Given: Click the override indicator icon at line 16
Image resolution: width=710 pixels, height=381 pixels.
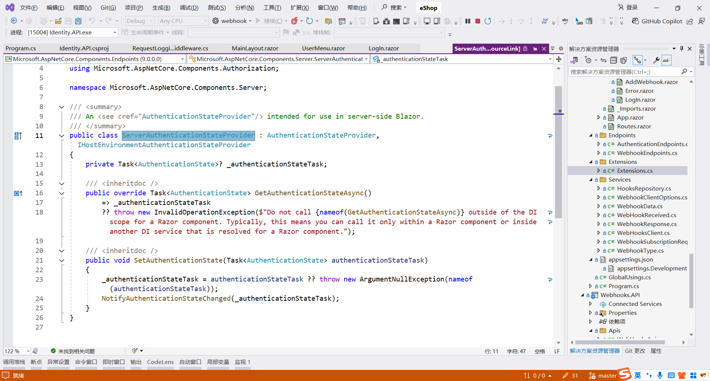Looking at the screenshot, I should pos(18,193).
